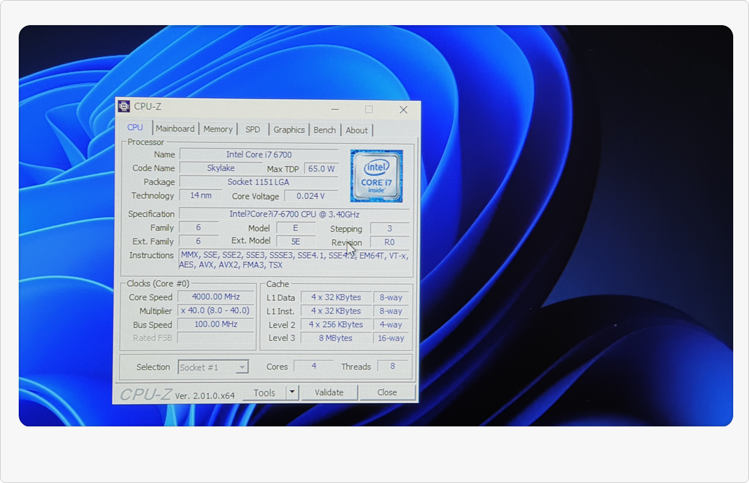The image size is (749, 483).
Task: Open the Tools button
Action: click(264, 393)
